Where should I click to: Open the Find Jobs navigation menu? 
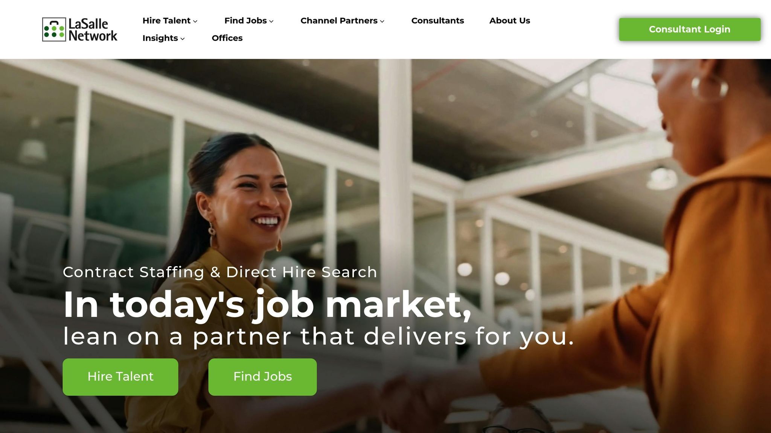(x=245, y=21)
